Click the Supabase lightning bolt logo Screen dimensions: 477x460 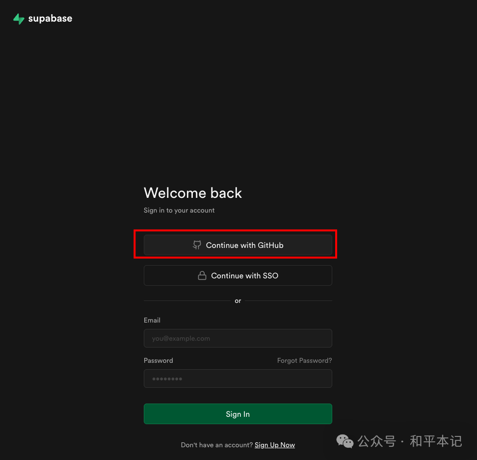tap(19, 19)
